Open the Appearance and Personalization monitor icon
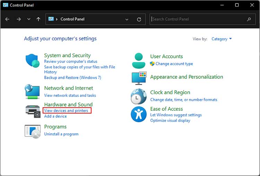Viewport: 260px width, 176px height. click(x=139, y=78)
